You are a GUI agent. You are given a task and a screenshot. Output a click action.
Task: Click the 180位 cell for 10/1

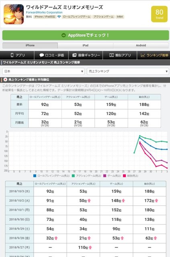coord(150,210)
